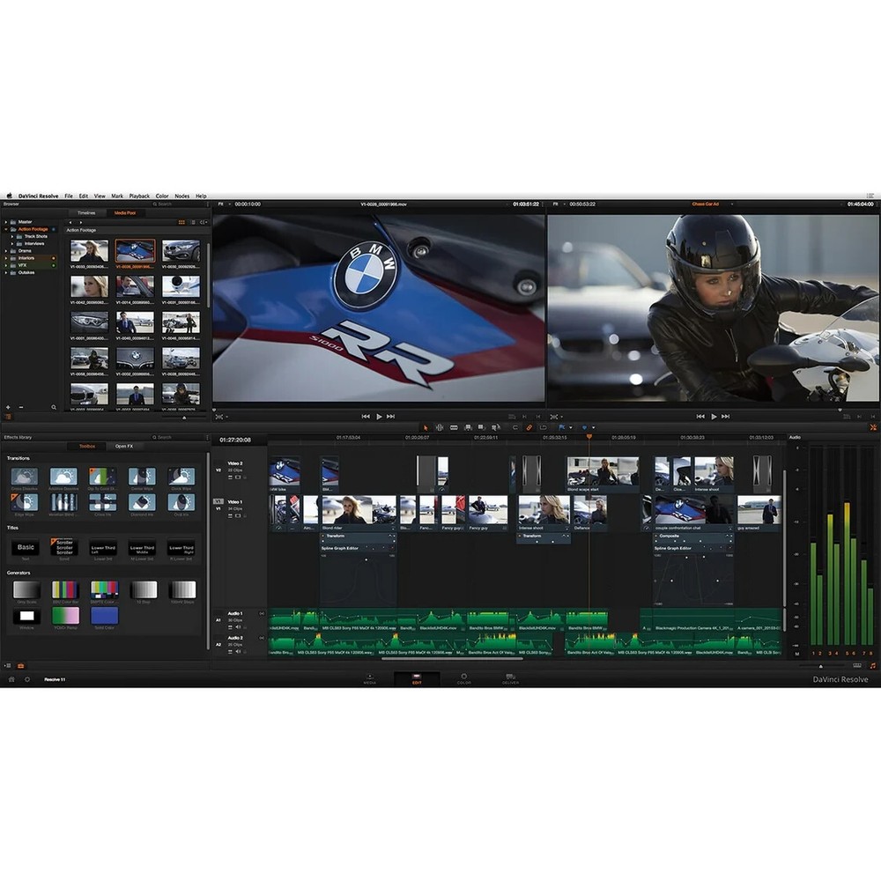Select the razor blade edit tool
Image resolution: width=881 pixels, height=881 pixels.
[x=455, y=427]
